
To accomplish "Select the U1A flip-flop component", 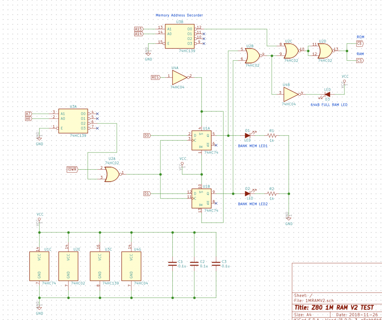I will tap(201, 140).
